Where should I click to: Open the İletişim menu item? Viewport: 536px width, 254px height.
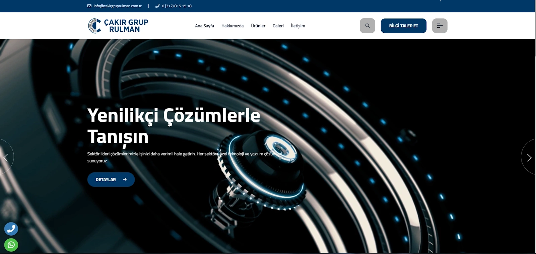click(x=298, y=26)
